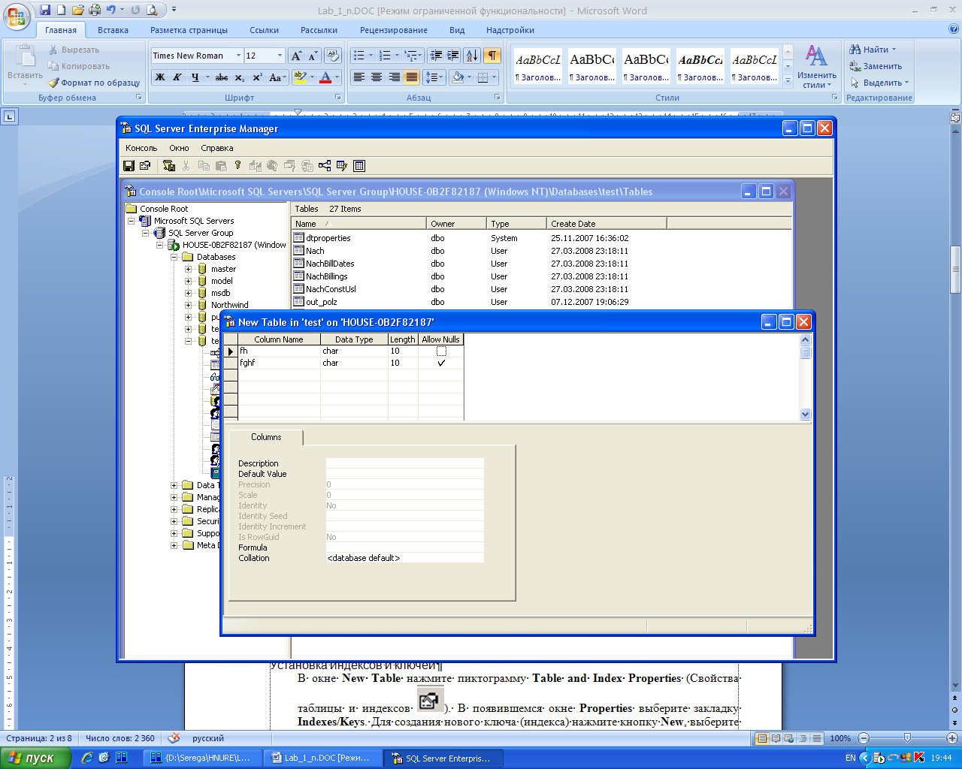
Task: Toggle show paragraph marks (¶)
Action: tap(492, 56)
